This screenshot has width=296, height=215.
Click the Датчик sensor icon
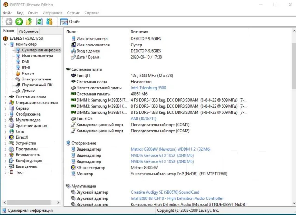point(18,91)
